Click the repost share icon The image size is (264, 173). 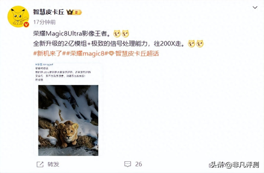pos(40,164)
